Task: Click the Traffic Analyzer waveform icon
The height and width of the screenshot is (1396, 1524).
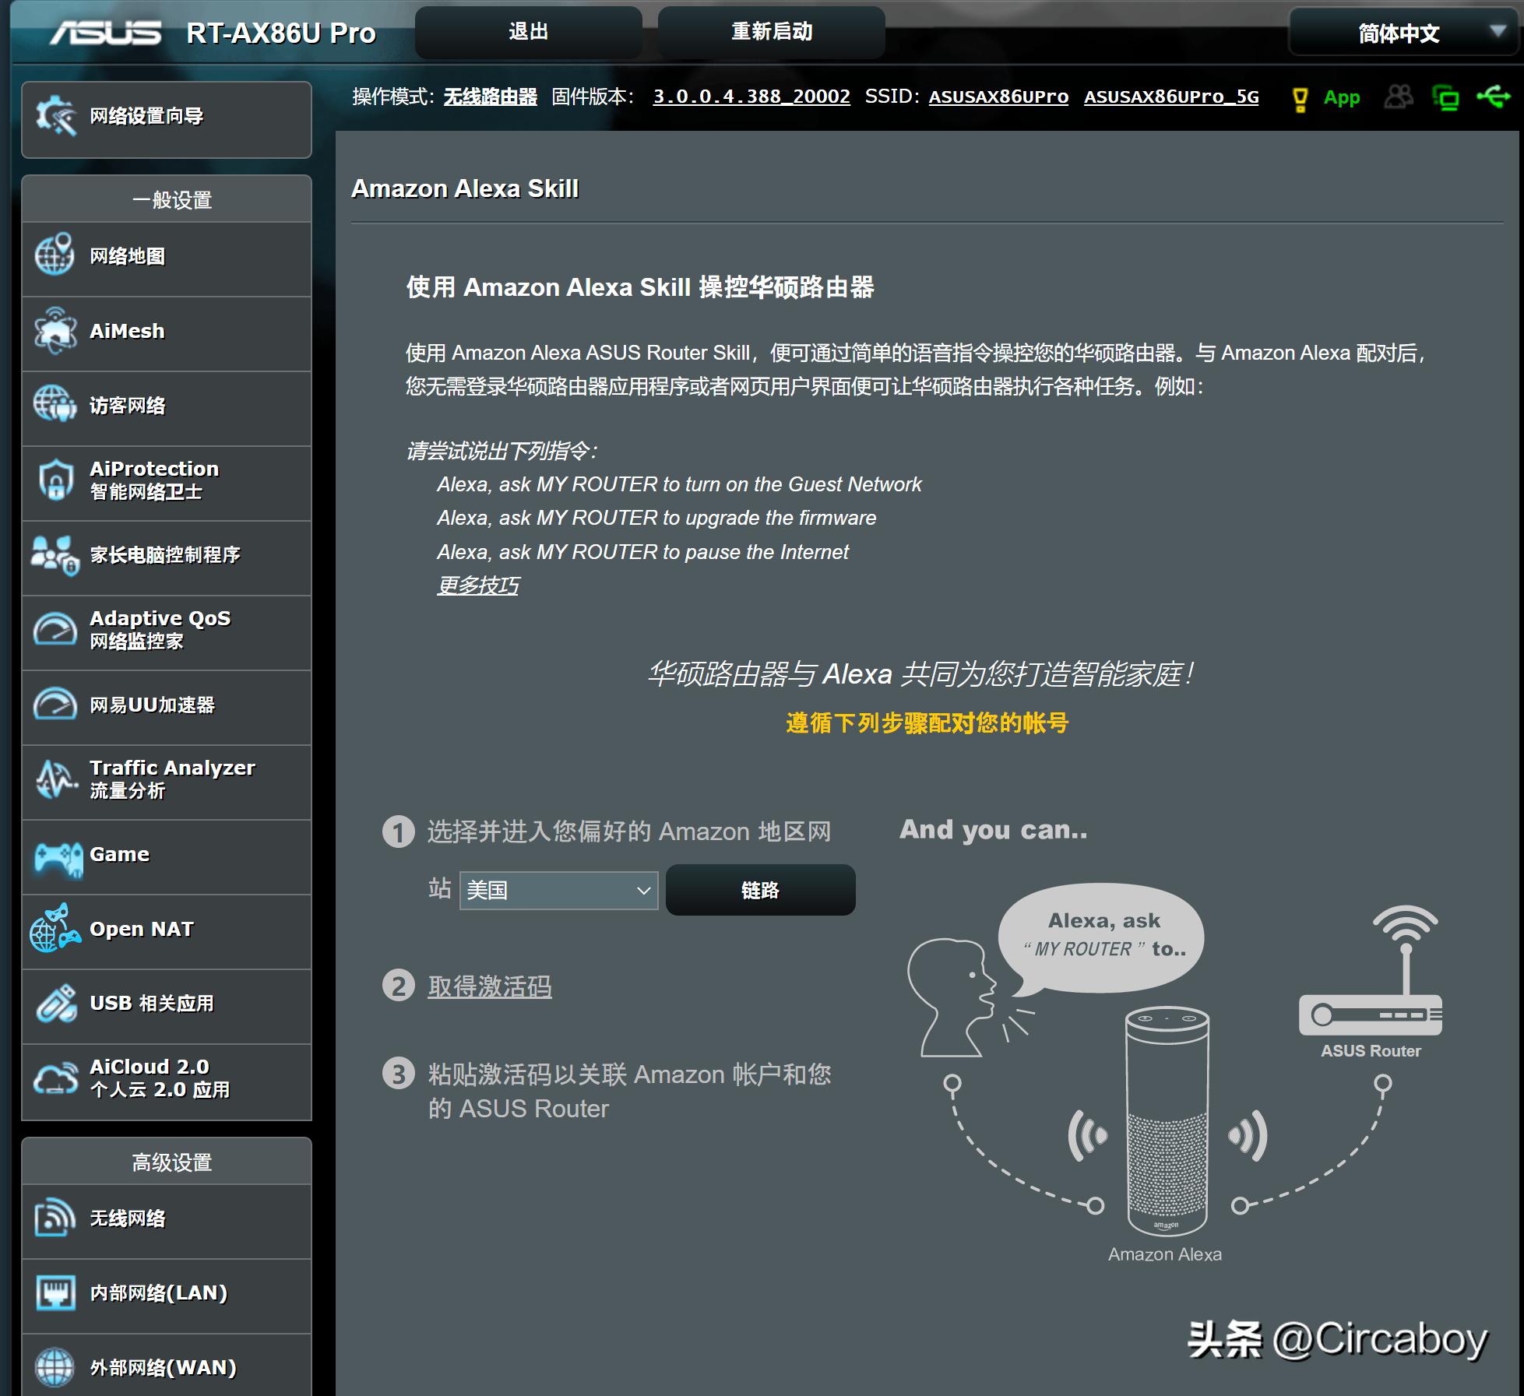Action: (55, 779)
